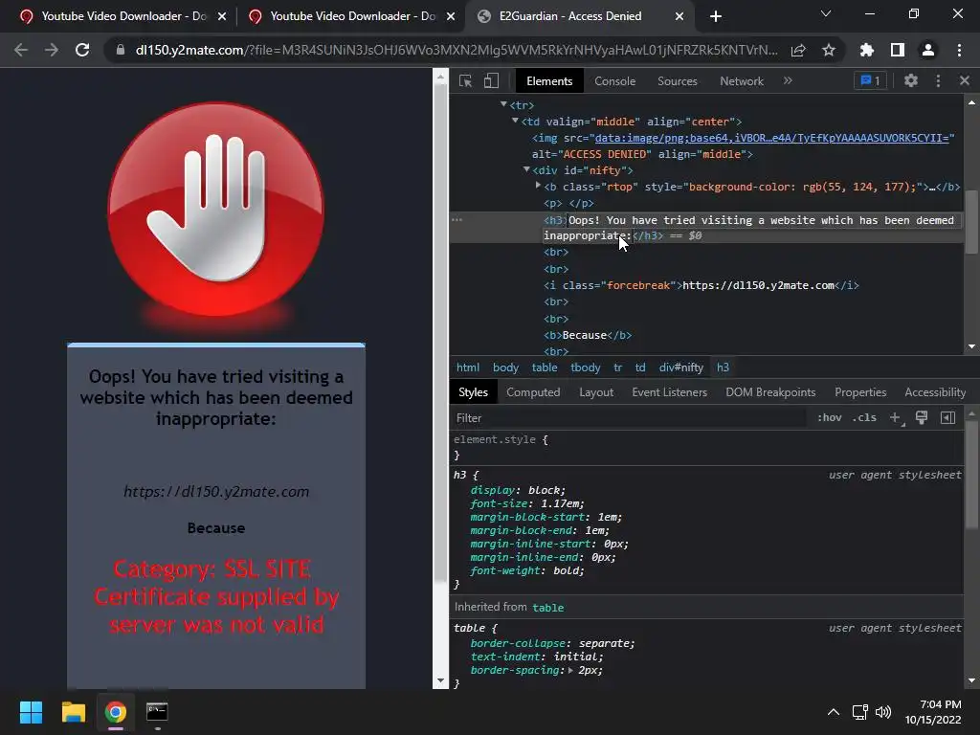Select the Elements tab
Image resolution: width=980 pixels, height=735 pixels.
(548, 81)
